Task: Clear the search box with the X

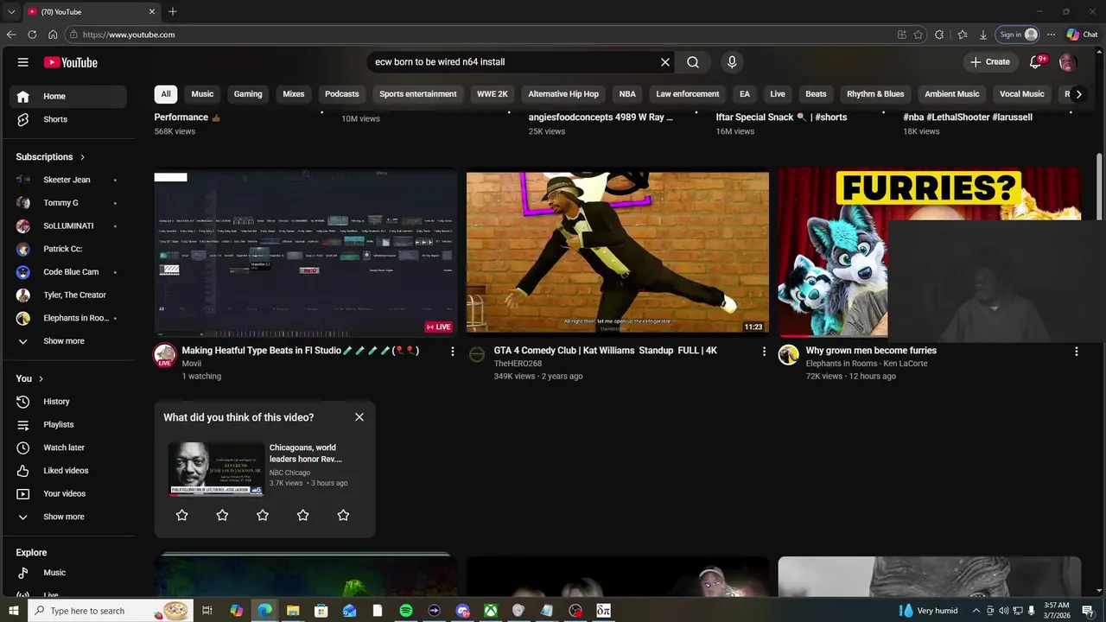Action: [x=665, y=62]
